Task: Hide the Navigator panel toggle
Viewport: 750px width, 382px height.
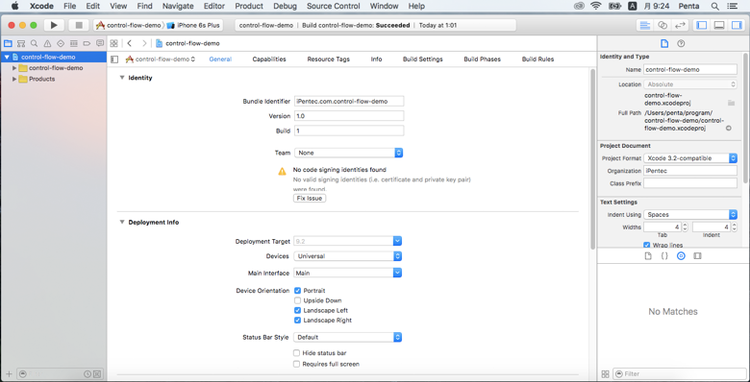Action: 701,25
